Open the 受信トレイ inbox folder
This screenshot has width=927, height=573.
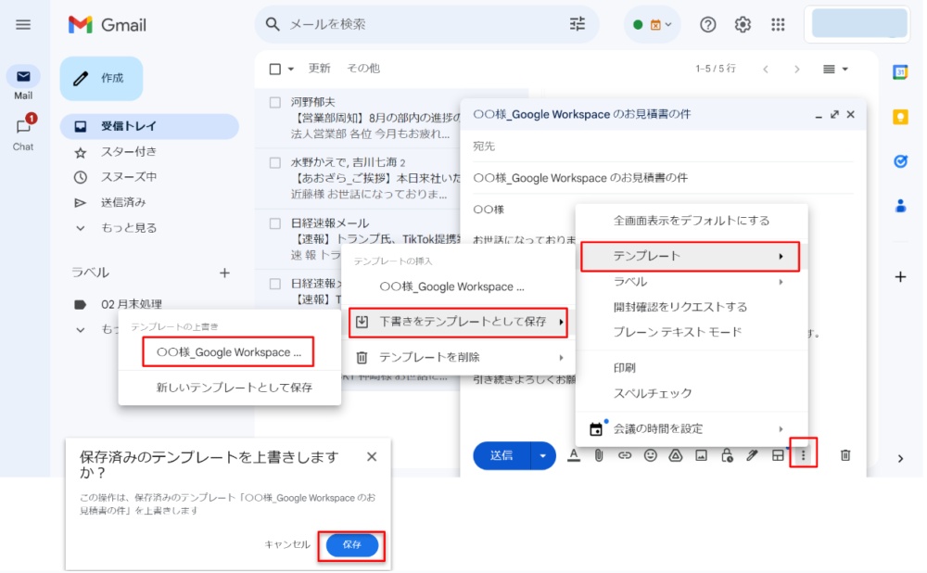[x=149, y=126]
